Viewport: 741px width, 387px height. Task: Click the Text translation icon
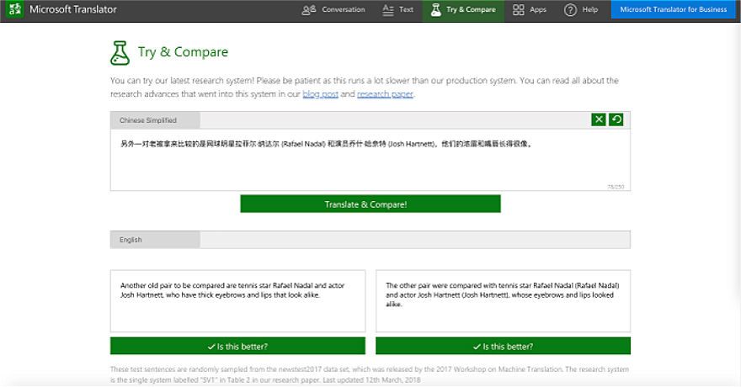[388, 9]
